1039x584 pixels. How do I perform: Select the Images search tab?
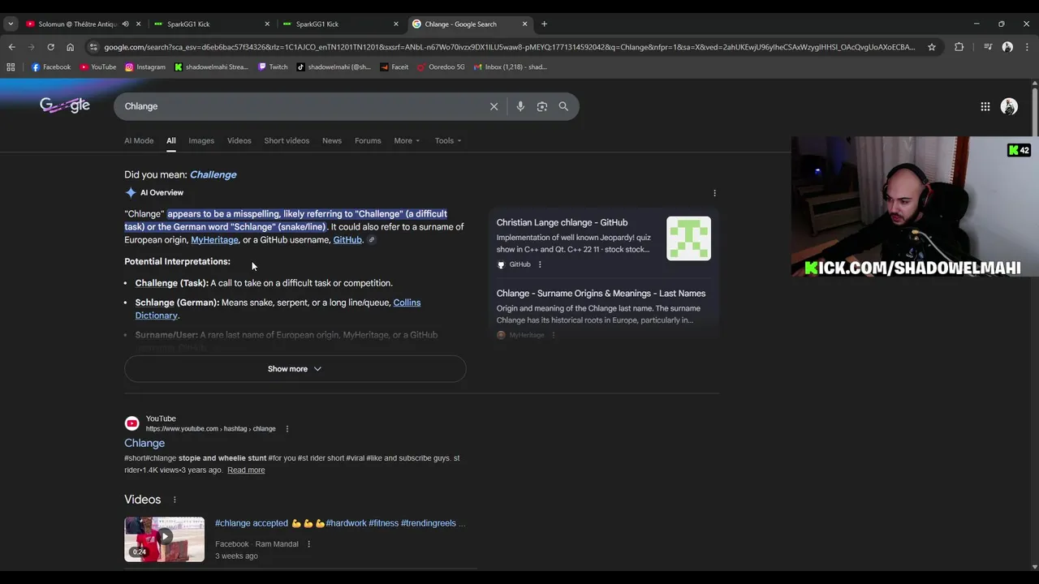[x=201, y=140]
